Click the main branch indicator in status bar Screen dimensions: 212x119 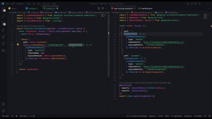tap(6, 116)
